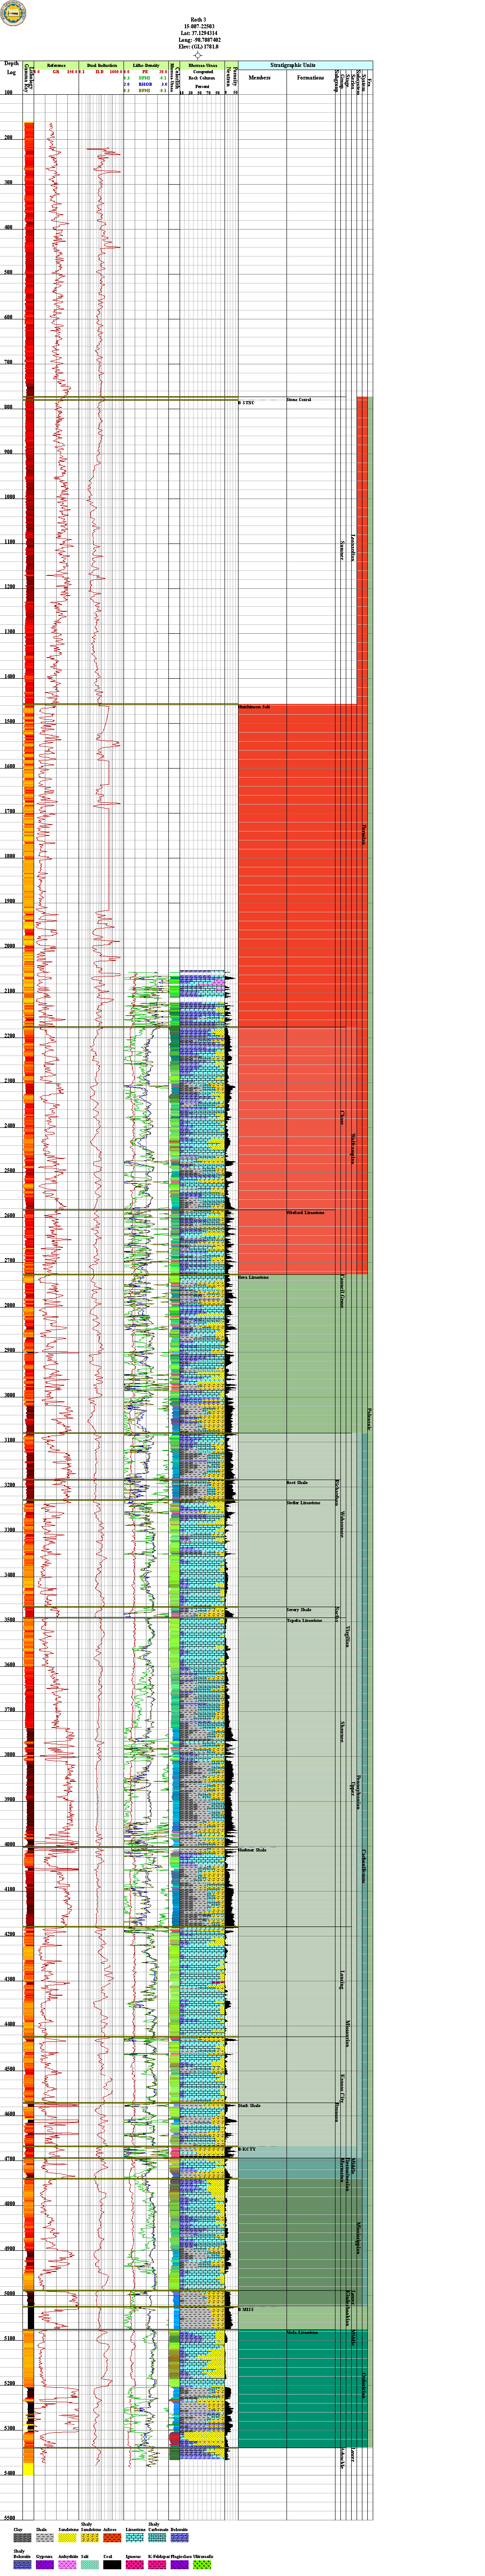This screenshot has width=485, height=2576.
Task: Select the Shaly Carbonate legend swatch
Action: [x=157, y=2537]
